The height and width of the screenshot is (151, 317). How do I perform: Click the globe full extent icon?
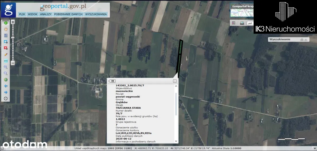tap(6, 80)
